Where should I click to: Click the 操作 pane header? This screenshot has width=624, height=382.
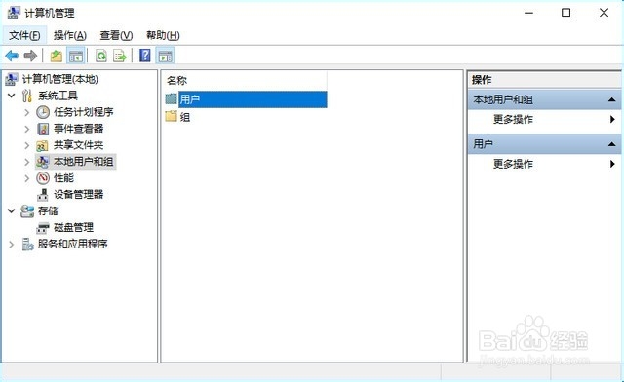pyautogui.click(x=544, y=80)
